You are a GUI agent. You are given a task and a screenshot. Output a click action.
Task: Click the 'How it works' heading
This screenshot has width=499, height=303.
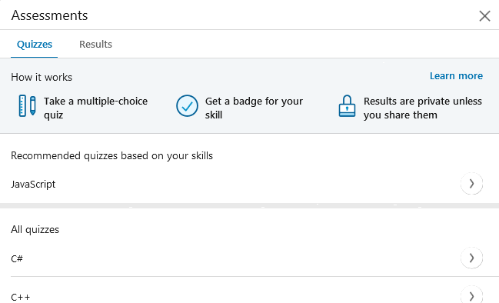click(42, 77)
